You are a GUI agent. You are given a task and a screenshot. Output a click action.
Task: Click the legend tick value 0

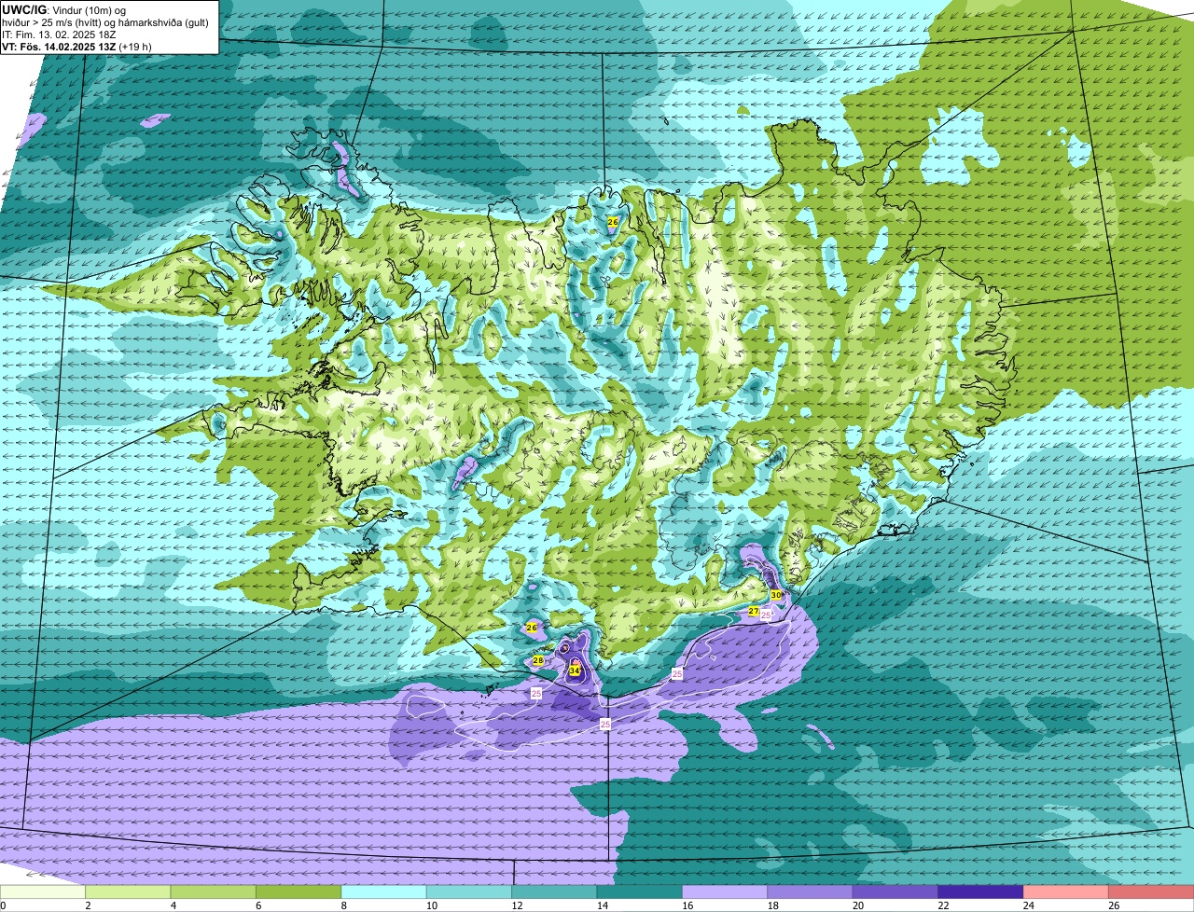tap(3, 905)
